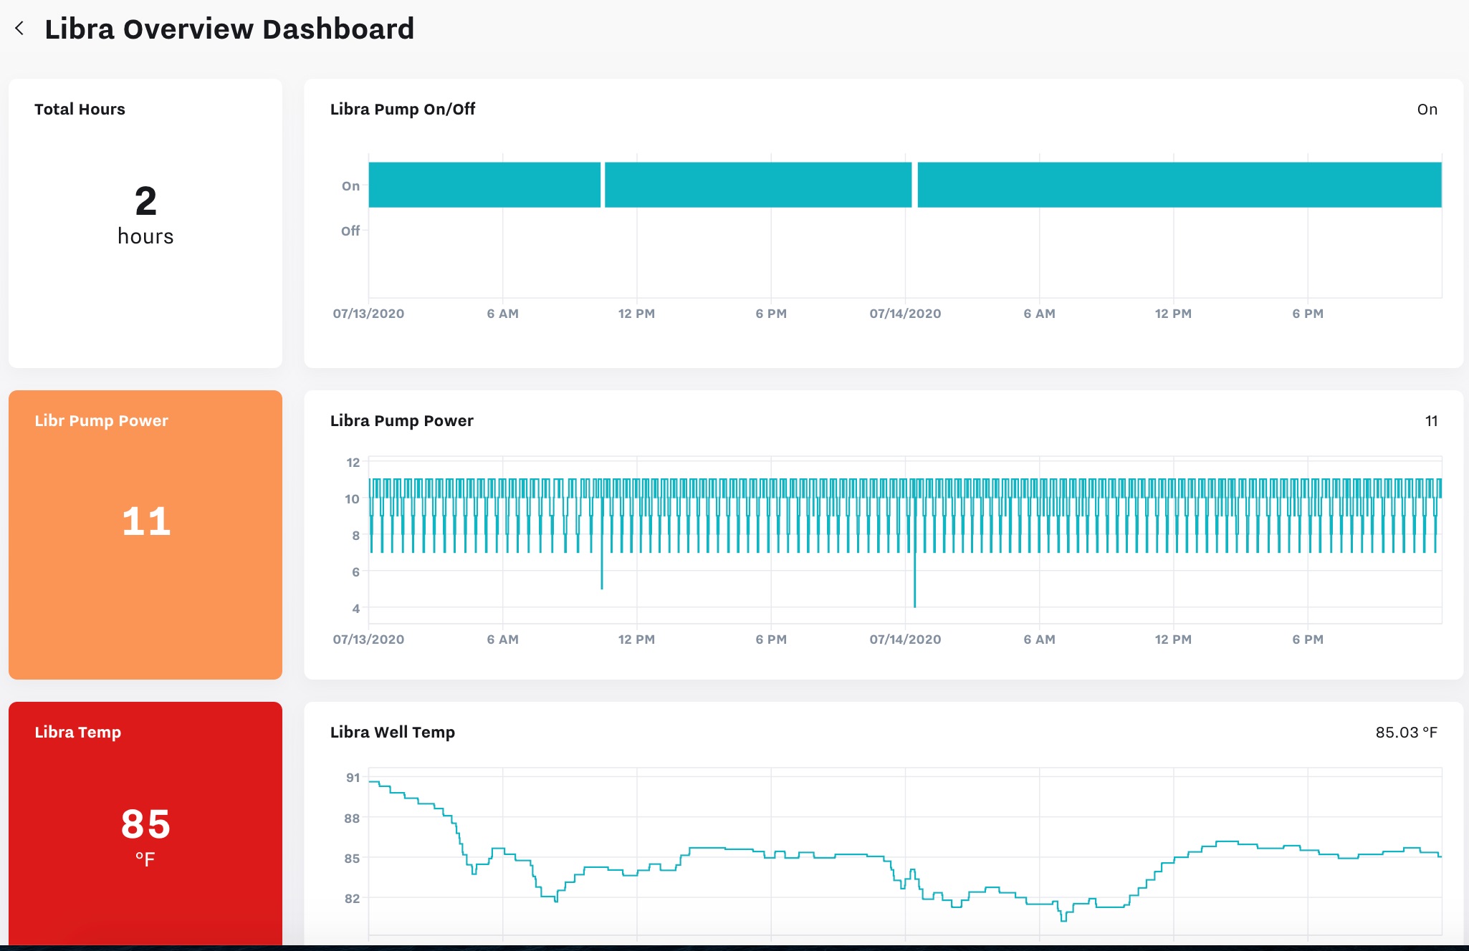Open the red Libra Temp card
Image resolution: width=1469 pixels, height=951 pixels.
tap(145, 824)
